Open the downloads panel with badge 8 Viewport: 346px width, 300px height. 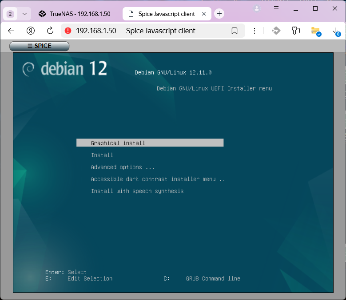click(x=336, y=32)
